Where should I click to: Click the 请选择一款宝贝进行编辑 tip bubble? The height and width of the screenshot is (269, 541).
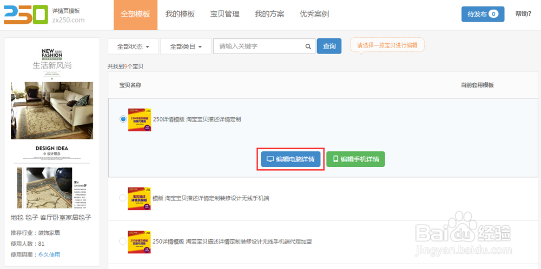pyautogui.click(x=387, y=45)
